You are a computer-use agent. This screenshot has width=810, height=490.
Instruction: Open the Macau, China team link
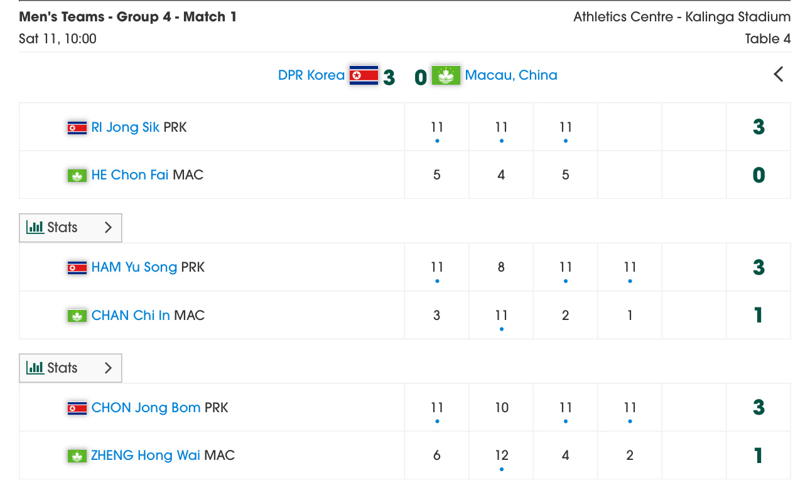pos(511,75)
